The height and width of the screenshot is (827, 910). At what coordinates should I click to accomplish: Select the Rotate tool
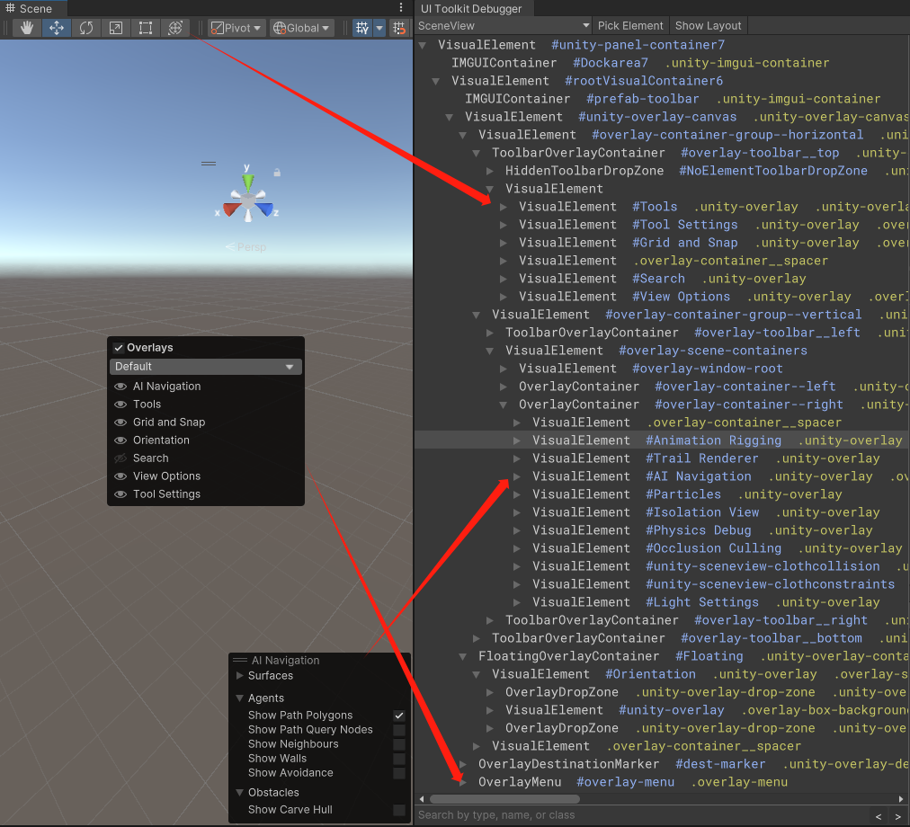click(x=86, y=28)
